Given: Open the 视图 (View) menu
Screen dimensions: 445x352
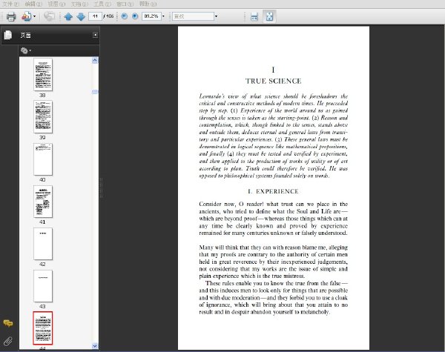Looking at the screenshot, I should coord(56,4).
